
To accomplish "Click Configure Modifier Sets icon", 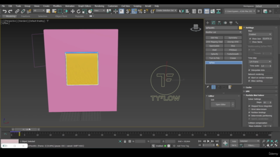I will (230, 87).
